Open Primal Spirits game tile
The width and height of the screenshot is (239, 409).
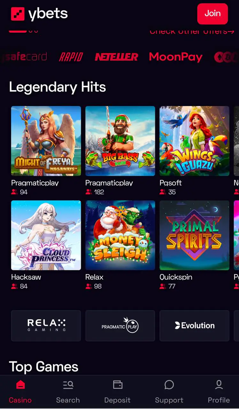[194, 235]
